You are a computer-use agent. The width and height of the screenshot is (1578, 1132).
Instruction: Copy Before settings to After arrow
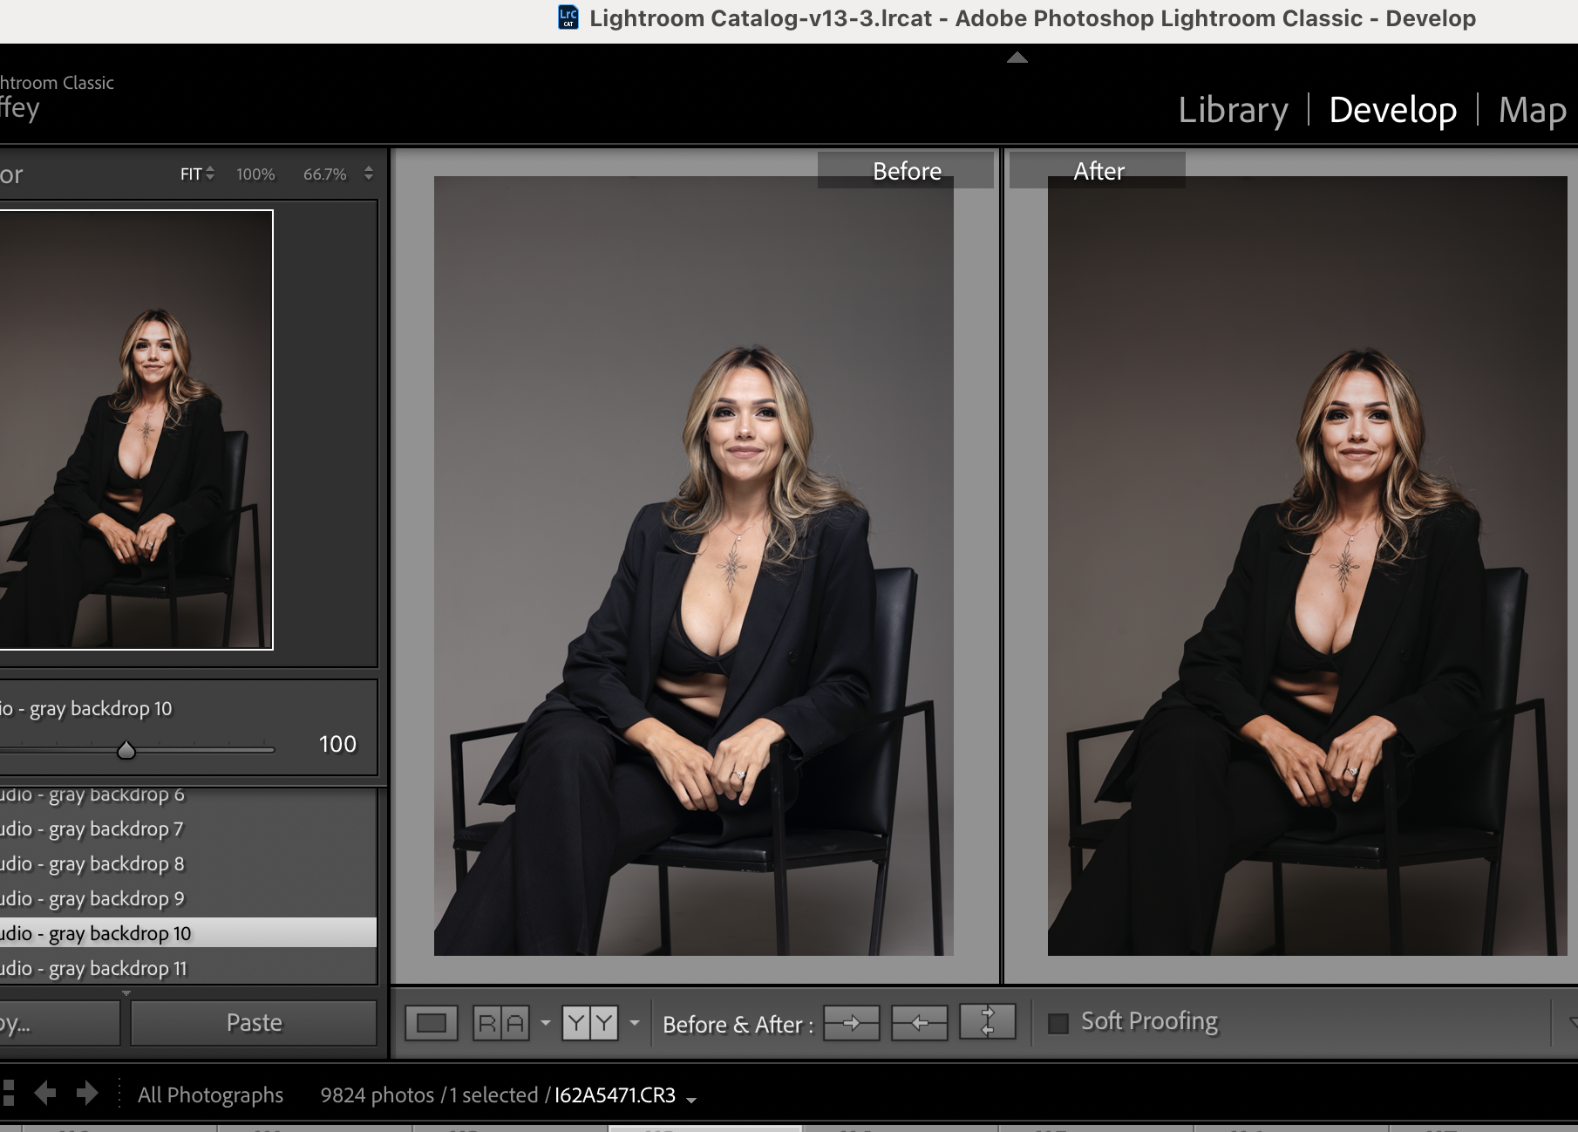852,1023
